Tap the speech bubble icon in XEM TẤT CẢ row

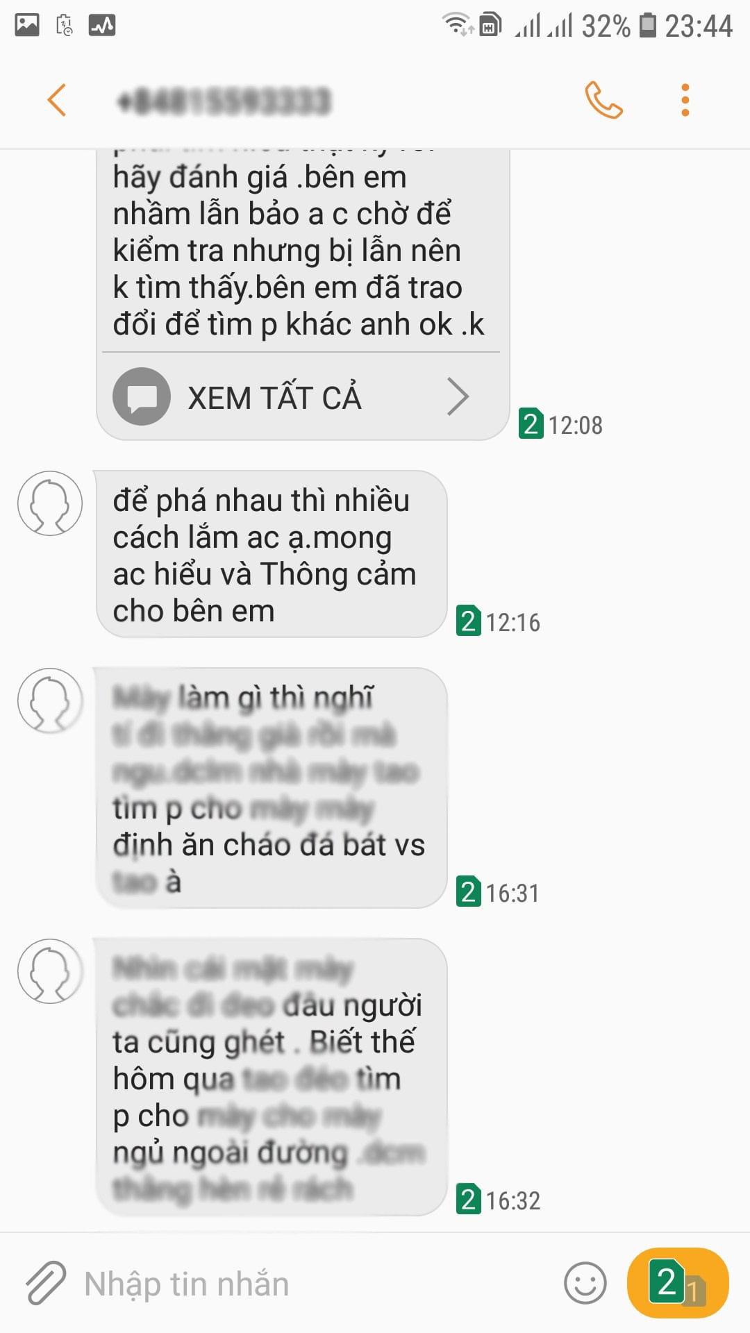coord(142,396)
